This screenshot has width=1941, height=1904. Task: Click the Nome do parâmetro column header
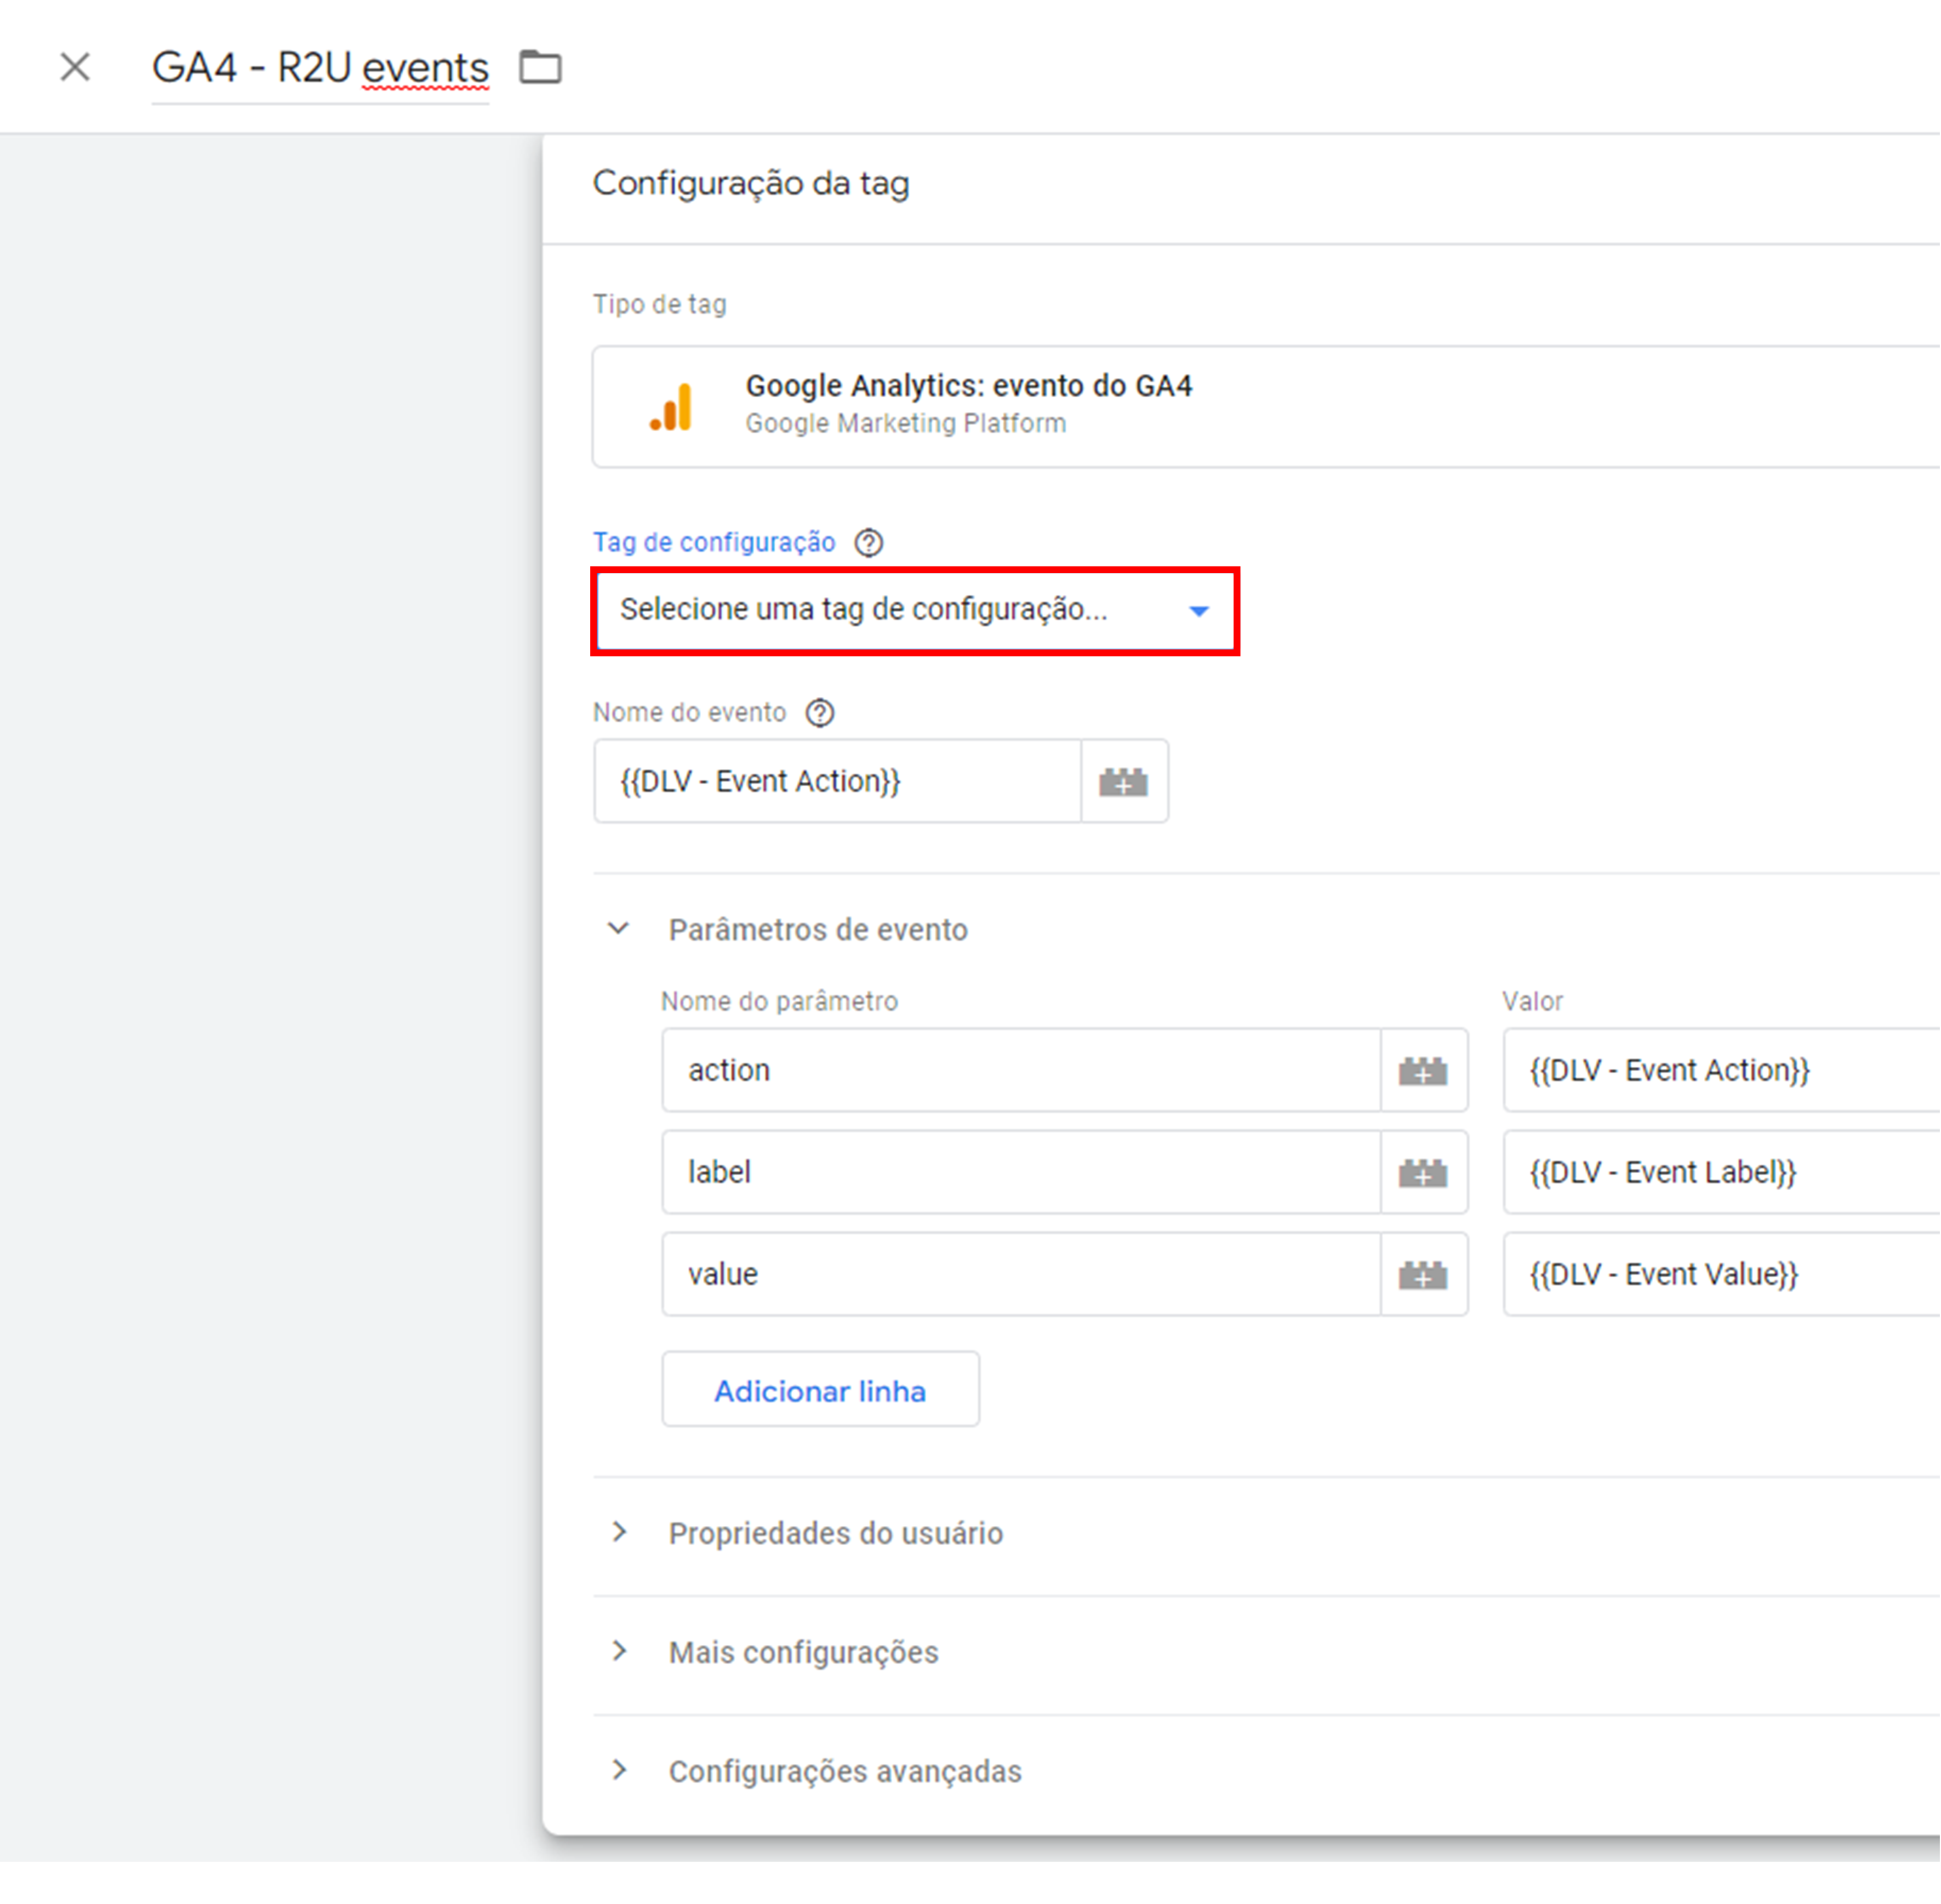point(780,1001)
